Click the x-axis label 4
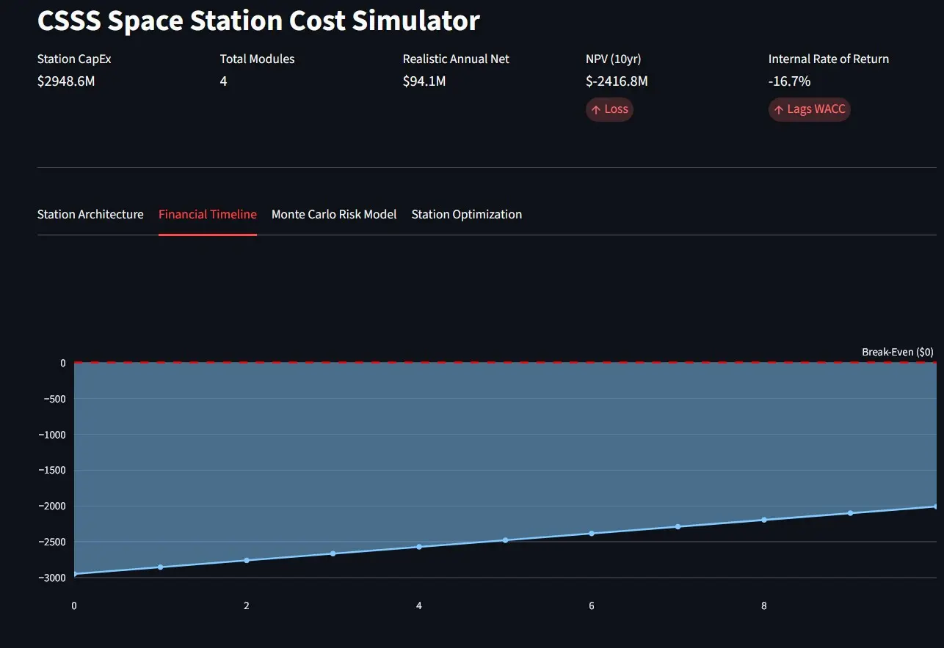The image size is (944, 648). 419,606
